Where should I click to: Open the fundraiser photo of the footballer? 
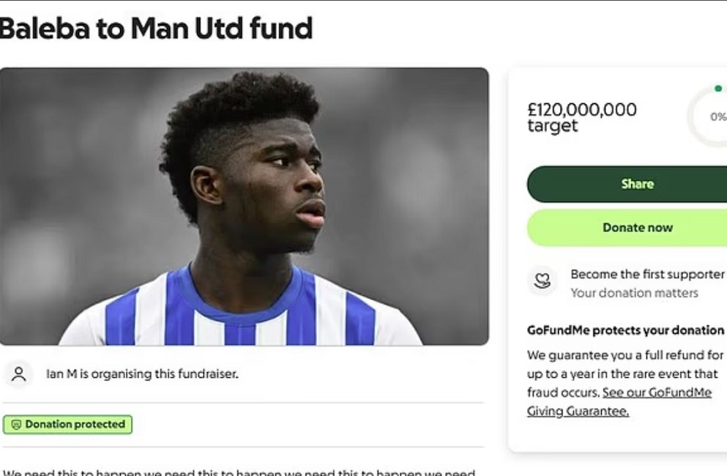(x=244, y=207)
